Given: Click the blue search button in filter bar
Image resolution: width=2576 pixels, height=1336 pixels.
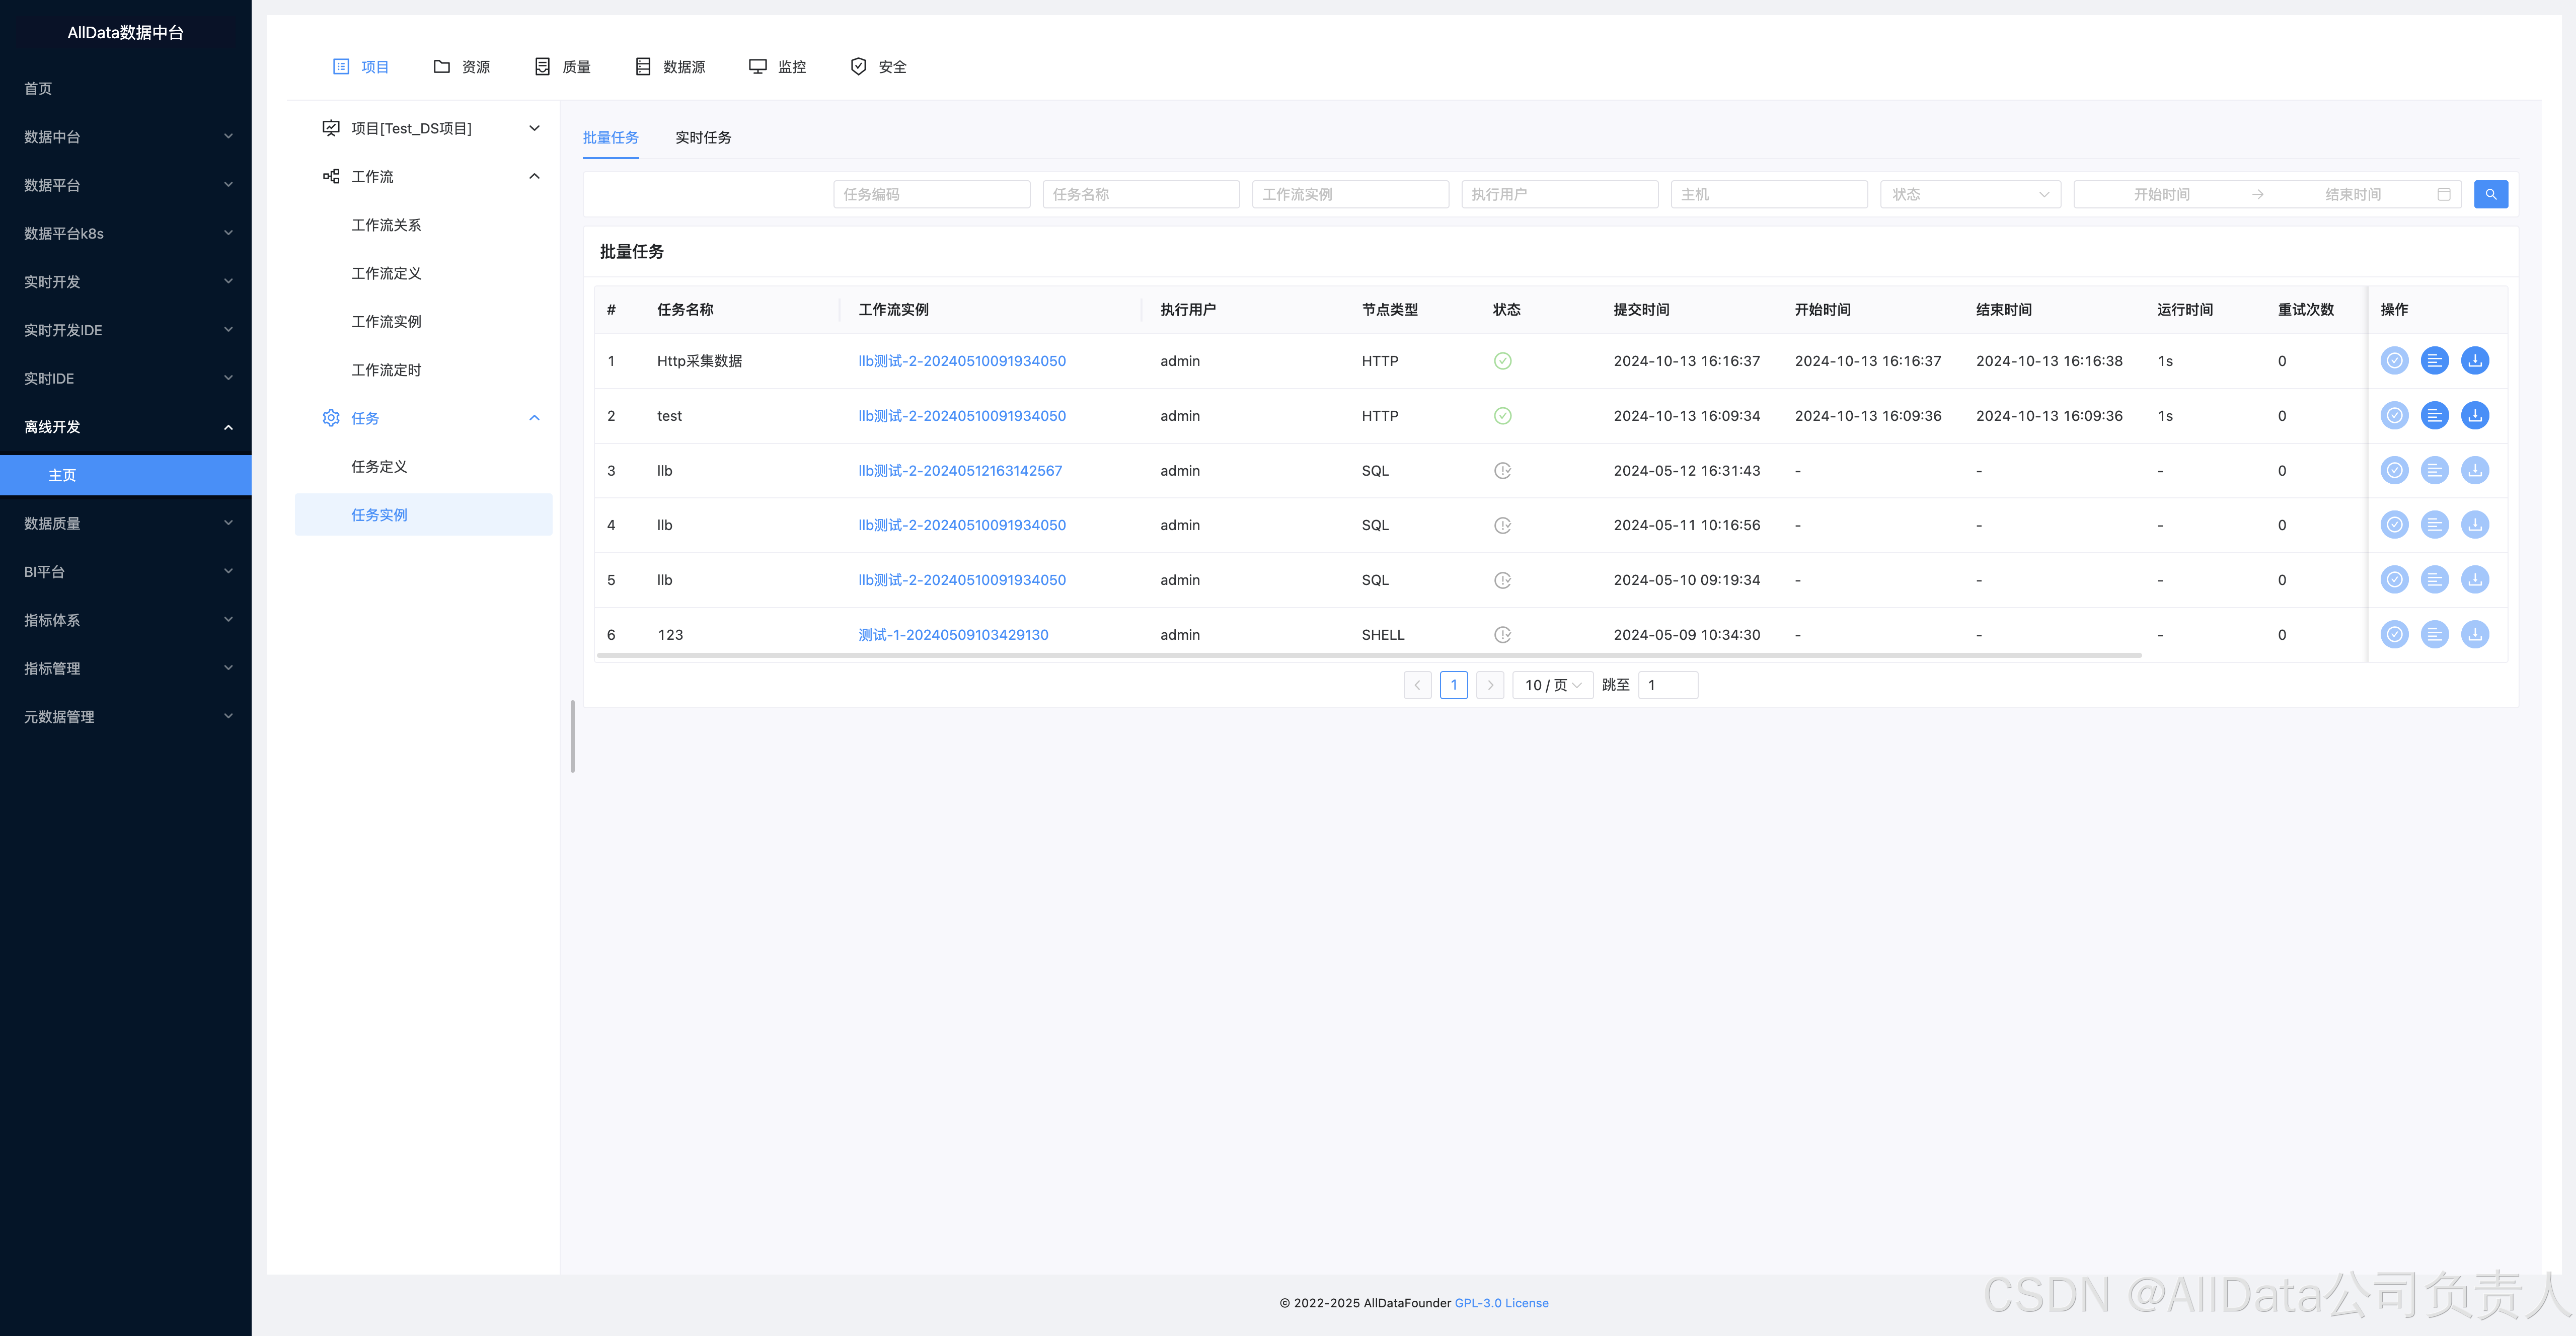Looking at the screenshot, I should point(2490,194).
